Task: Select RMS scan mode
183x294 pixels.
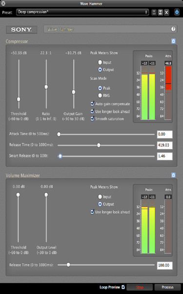Action: (x=100, y=96)
